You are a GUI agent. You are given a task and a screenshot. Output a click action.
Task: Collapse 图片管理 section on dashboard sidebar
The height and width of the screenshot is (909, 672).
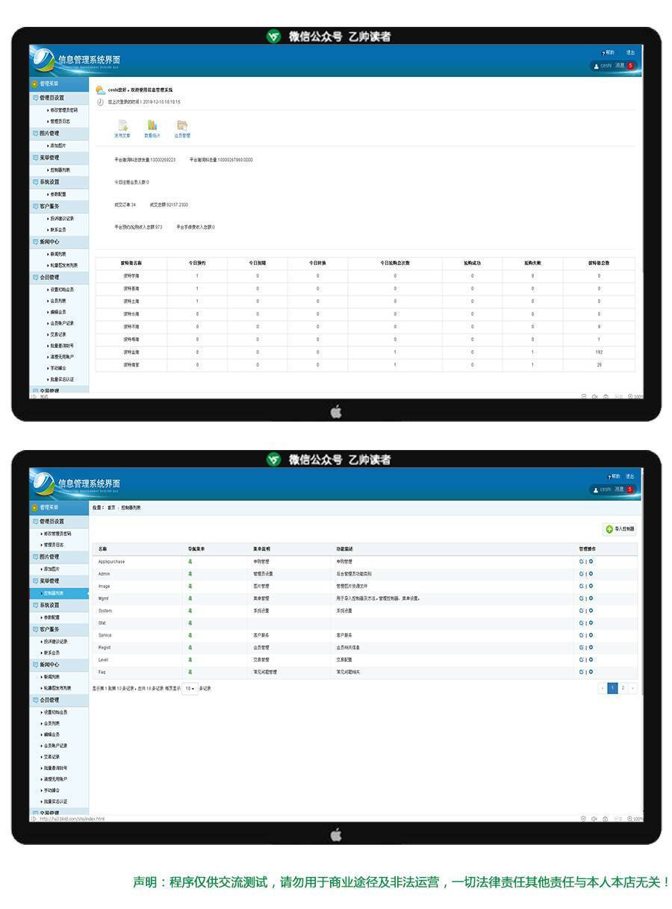tap(59, 133)
